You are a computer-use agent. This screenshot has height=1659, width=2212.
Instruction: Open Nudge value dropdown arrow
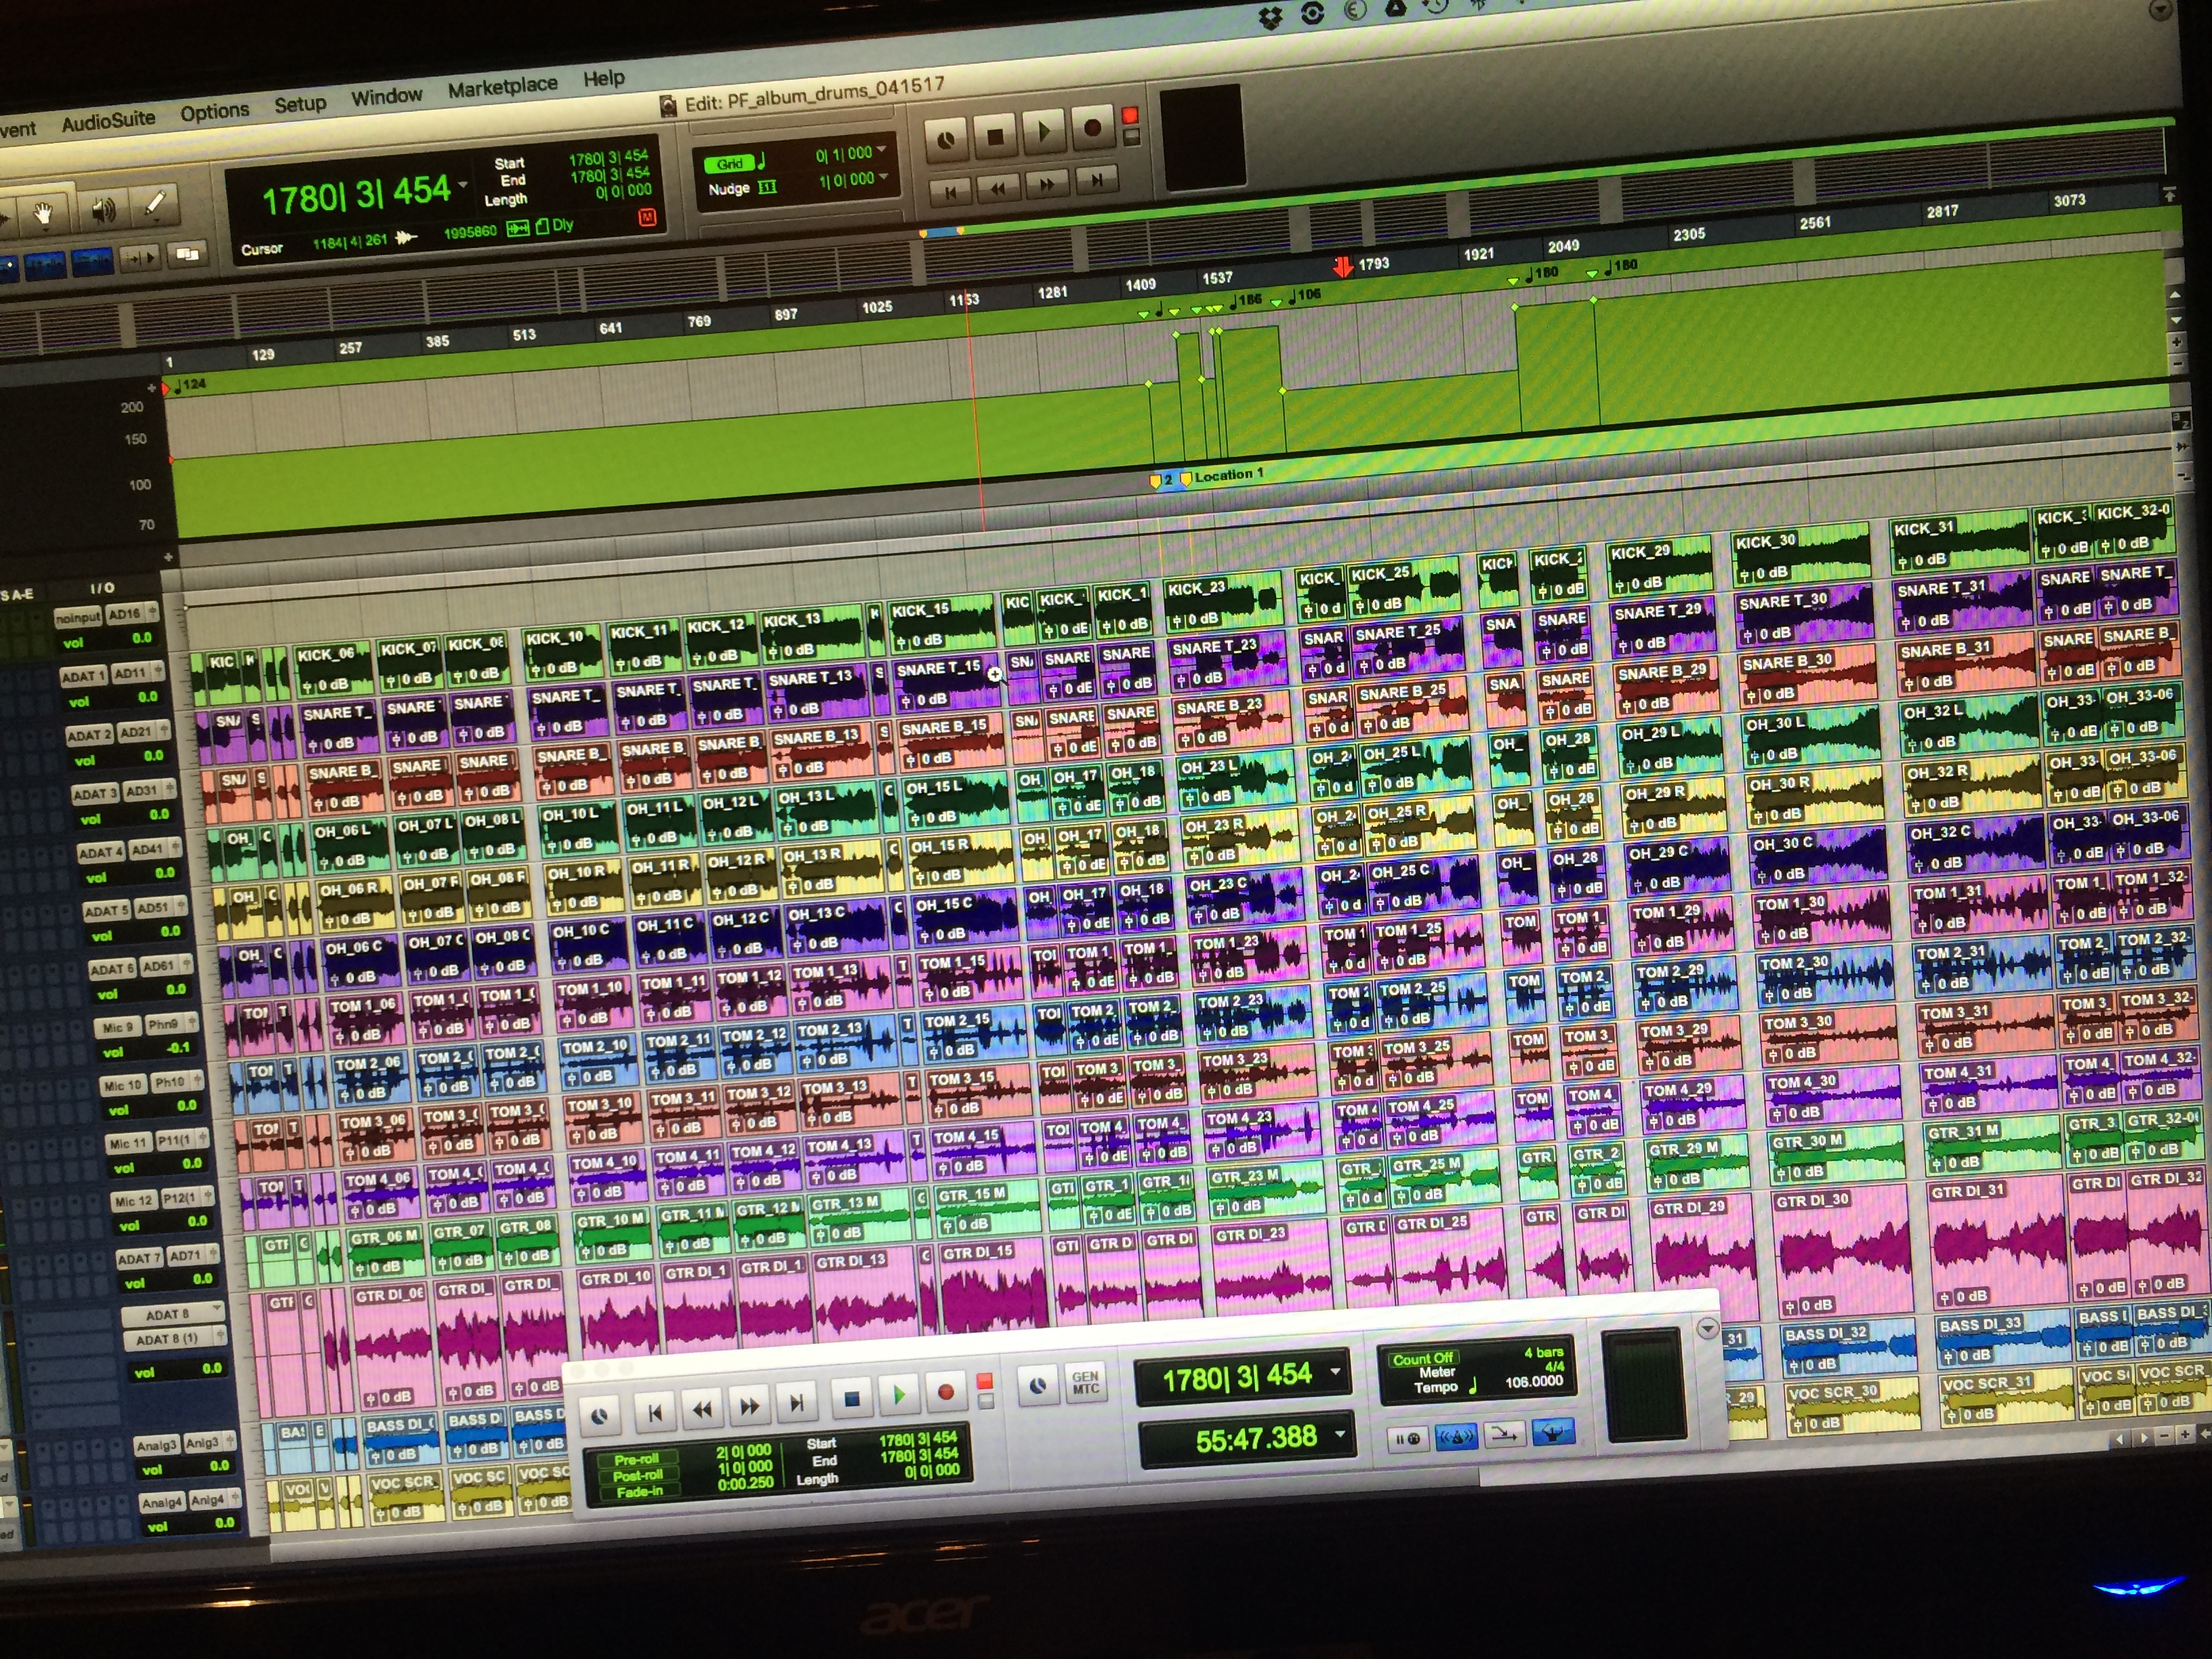pyautogui.click(x=884, y=176)
